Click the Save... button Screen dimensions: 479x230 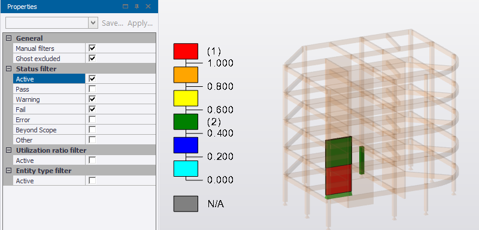click(x=113, y=23)
